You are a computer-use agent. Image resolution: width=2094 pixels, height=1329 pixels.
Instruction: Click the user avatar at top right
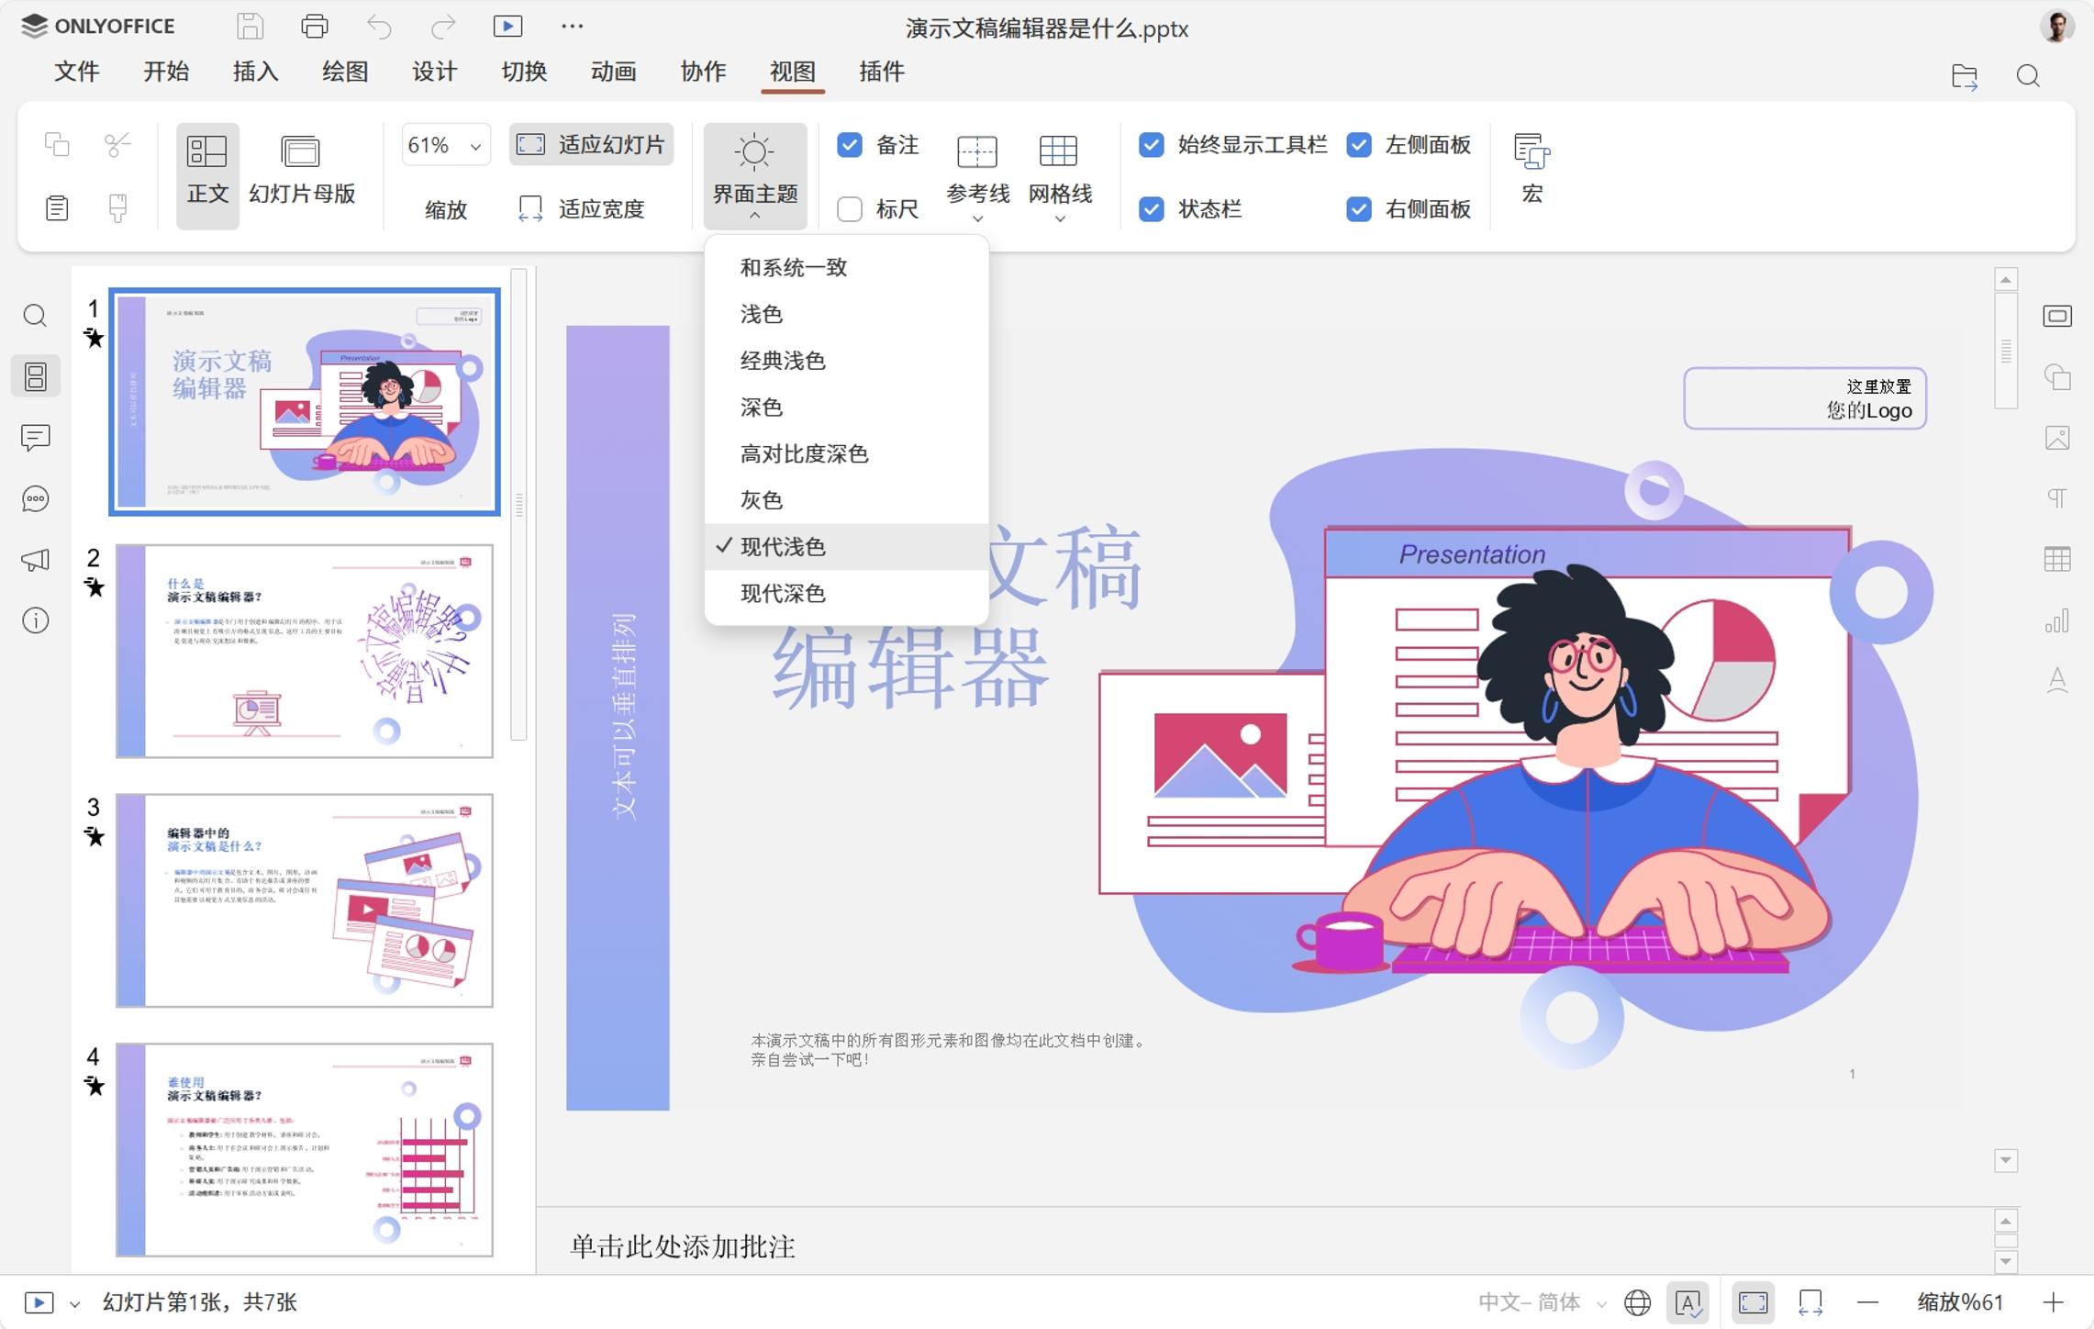click(x=2056, y=27)
